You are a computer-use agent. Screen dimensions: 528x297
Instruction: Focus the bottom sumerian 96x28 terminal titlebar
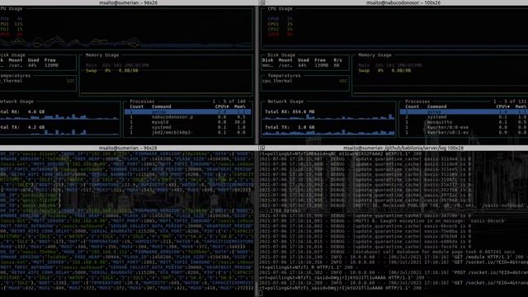[x=129, y=148]
